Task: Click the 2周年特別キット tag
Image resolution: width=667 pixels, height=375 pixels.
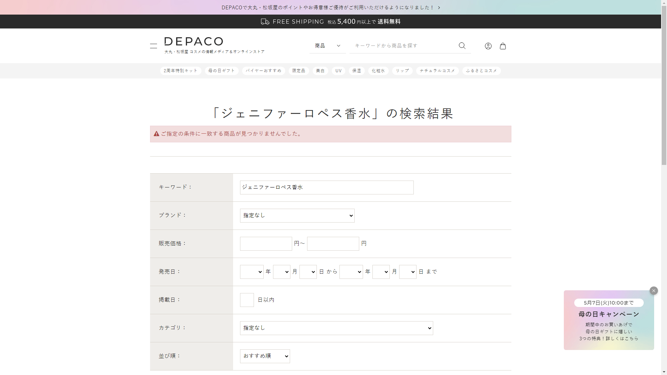Action: click(180, 71)
